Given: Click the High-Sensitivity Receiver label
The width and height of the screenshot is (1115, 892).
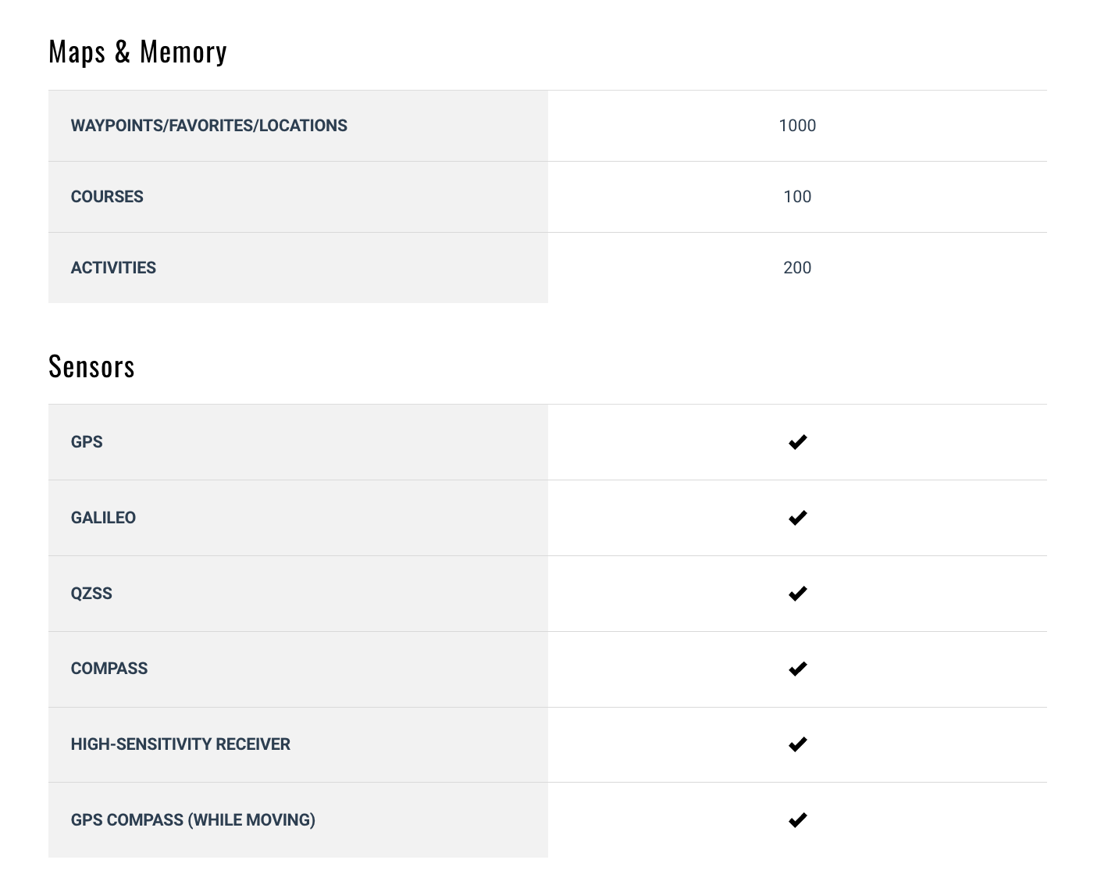Looking at the screenshot, I should [x=180, y=744].
